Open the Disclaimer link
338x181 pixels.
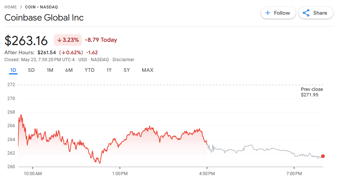tap(123, 60)
